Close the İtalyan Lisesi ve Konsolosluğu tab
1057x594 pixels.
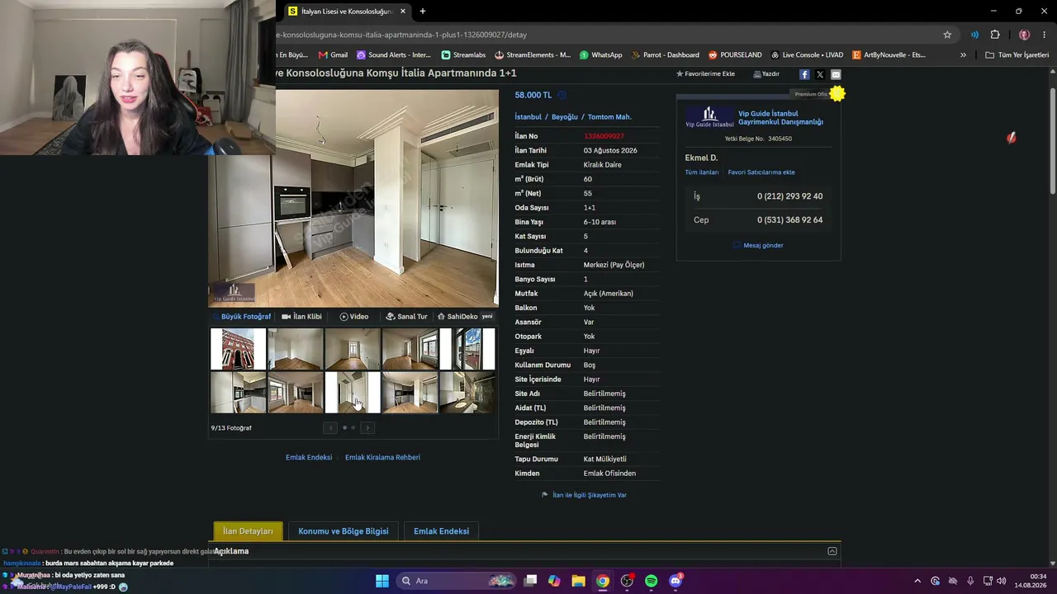pos(403,12)
